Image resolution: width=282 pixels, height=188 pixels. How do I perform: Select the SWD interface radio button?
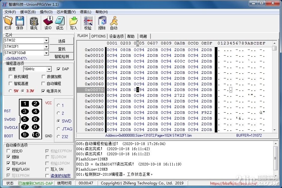[x=58, y=121]
